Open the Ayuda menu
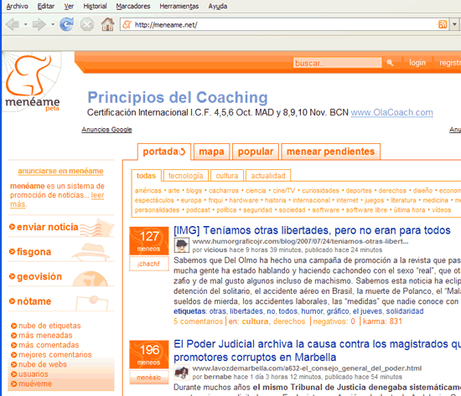 click(x=218, y=6)
